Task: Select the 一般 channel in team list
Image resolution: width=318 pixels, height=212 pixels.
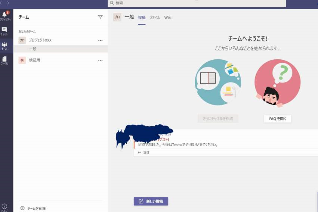Action: pyautogui.click(x=61, y=49)
